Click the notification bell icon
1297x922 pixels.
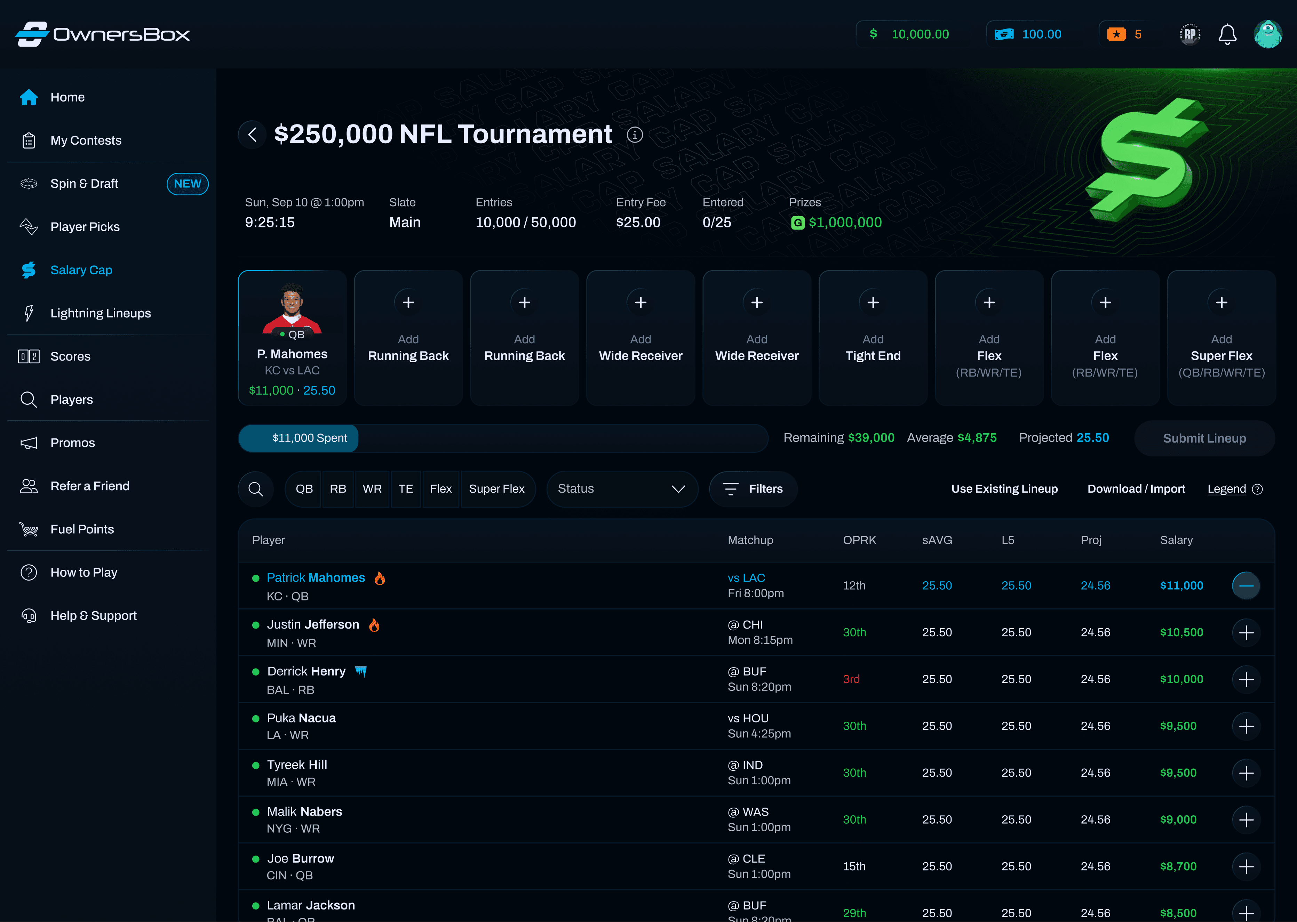pyautogui.click(x=1227, y=35)
